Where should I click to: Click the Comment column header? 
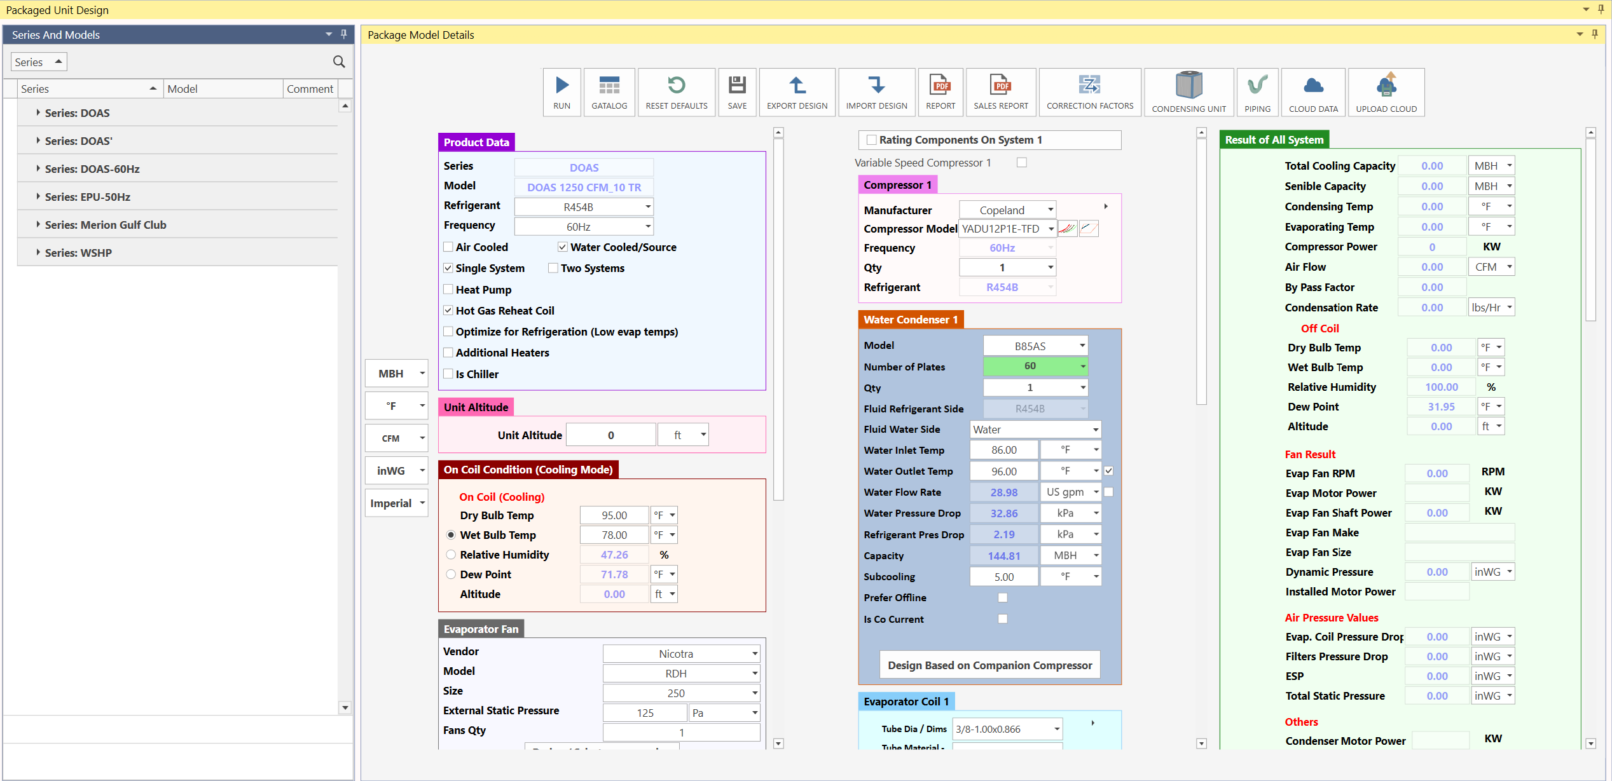tap(310, 89)
